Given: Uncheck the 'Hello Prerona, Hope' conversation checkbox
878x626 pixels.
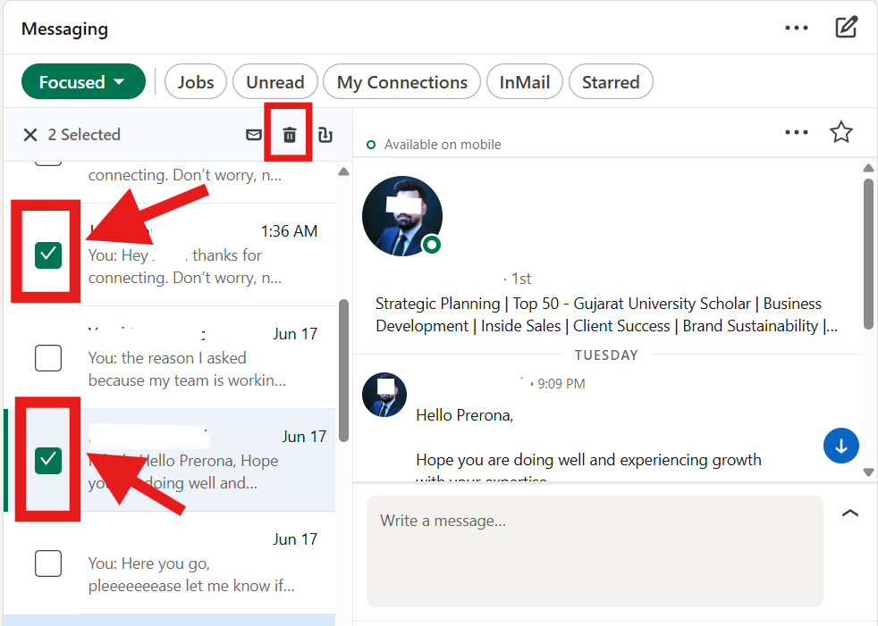Looking at the screenshot, I should 48,461.
